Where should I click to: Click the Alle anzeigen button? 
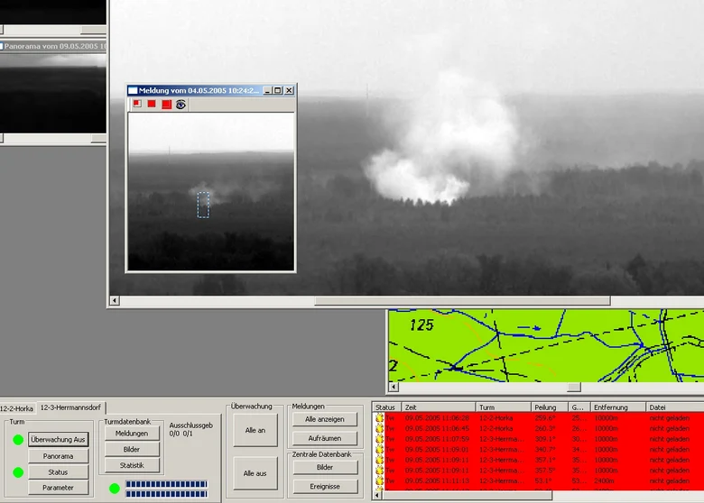(x=325, y=419)
